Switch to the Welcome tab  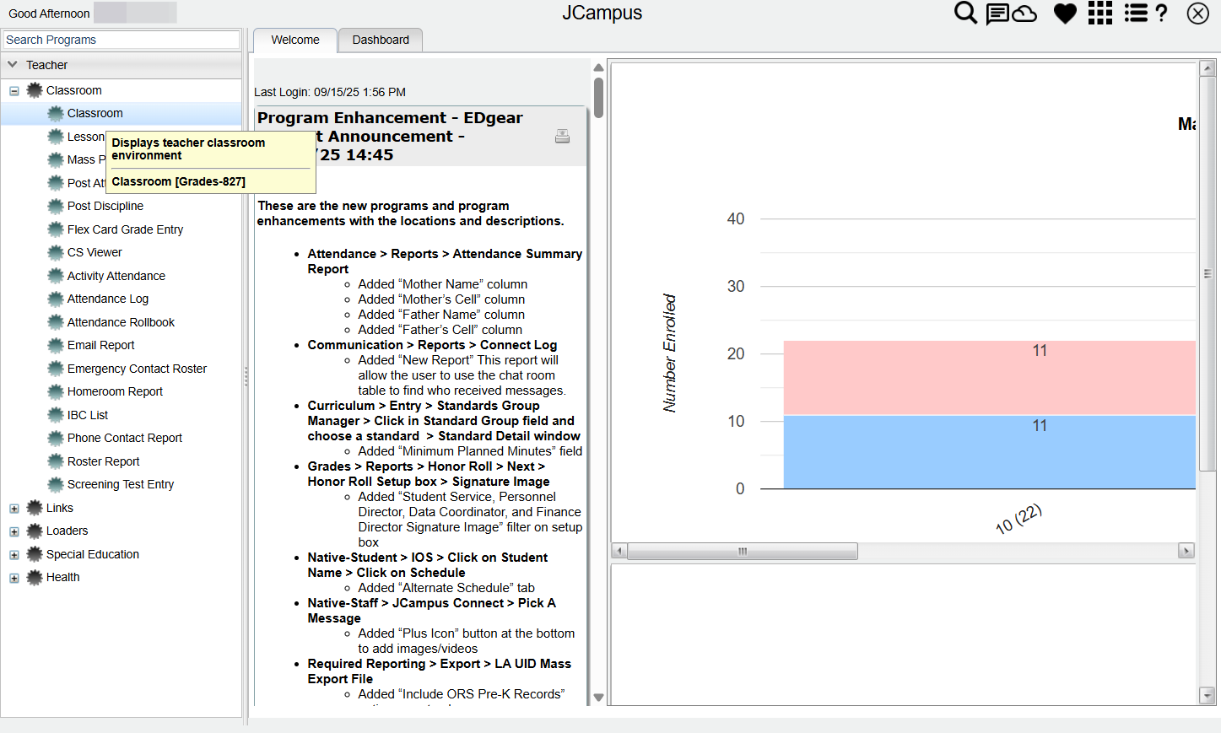[x=295, y=40]
